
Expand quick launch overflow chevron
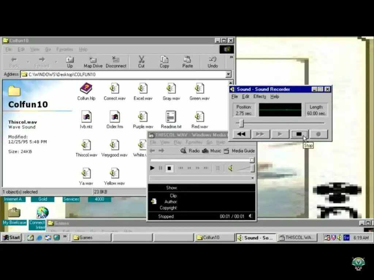click(65, 236)
